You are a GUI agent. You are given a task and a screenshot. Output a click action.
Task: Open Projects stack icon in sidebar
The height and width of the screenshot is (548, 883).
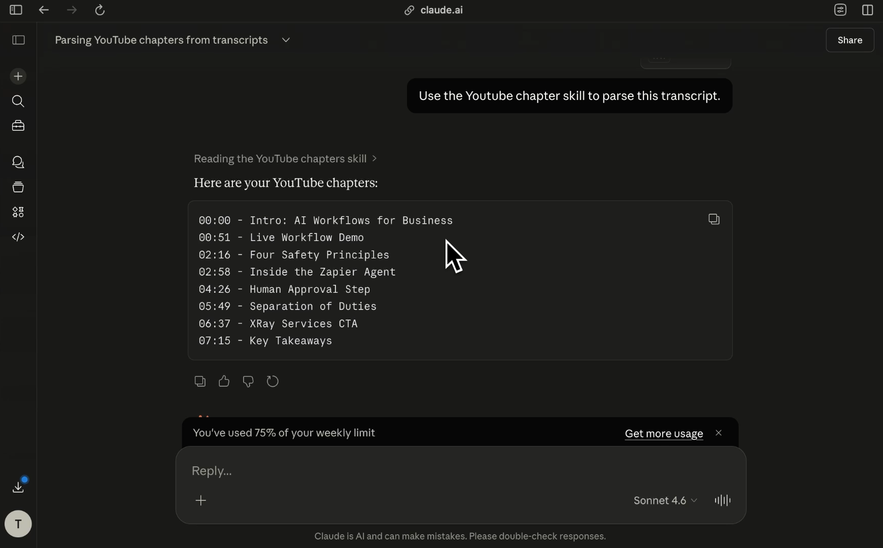pos(18,187)
